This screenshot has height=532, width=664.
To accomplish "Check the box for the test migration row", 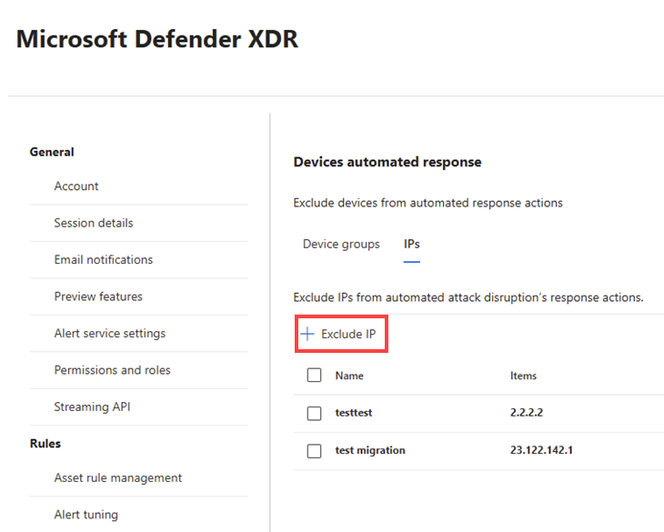I will [x=314, y=451].
